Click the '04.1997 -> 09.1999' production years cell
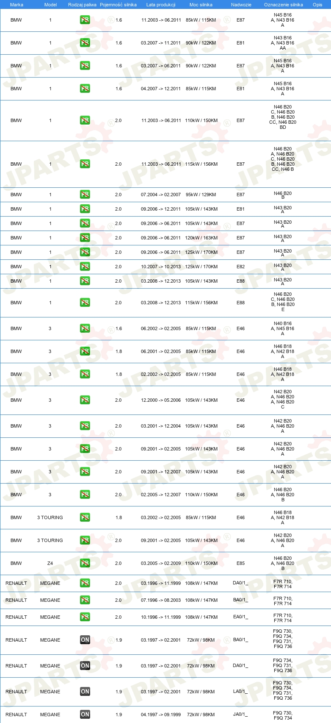This screenshot has width=331, height=723. coord(161,715)
